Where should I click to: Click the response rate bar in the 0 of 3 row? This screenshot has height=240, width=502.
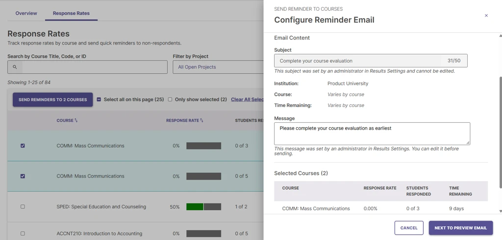[203, 146]
